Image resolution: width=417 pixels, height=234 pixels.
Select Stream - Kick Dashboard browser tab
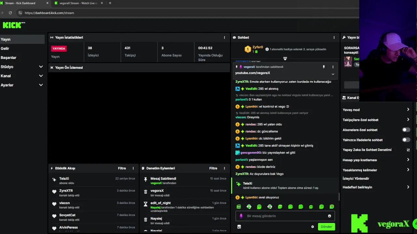pyautogui.click(x=25, y=3)
